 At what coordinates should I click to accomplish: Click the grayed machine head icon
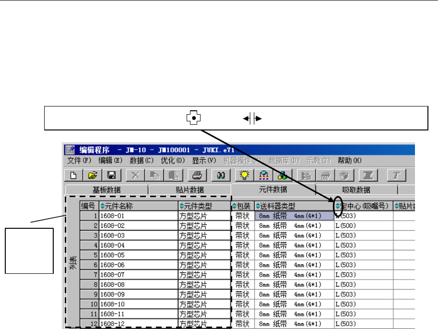[x=368, y=176]
